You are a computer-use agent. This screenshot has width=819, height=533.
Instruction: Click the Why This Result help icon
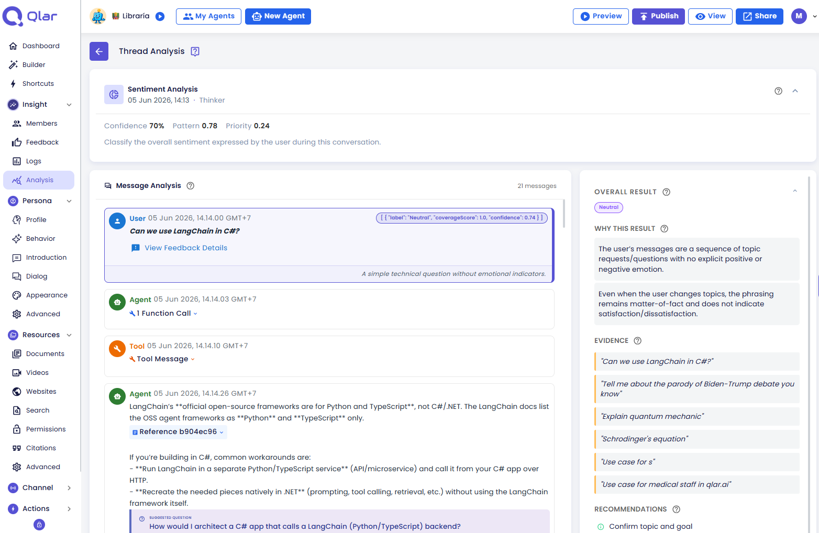[664, 228]
